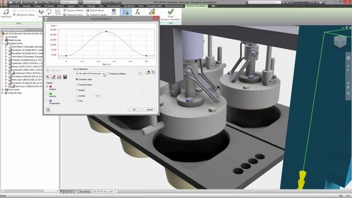Open Mechanism Status
The width and height of the screenshot is (352, 198).
(24, 15)
